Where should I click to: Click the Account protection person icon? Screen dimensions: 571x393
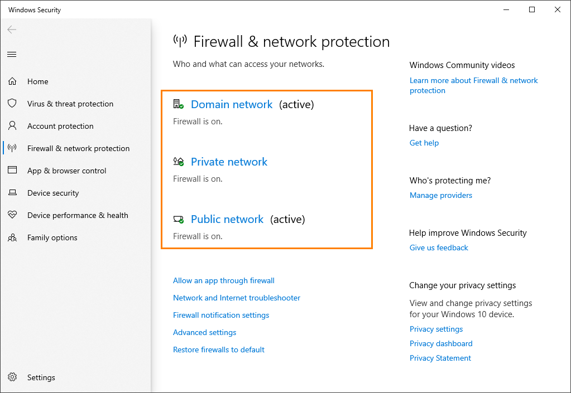click(x=12, y=126)
